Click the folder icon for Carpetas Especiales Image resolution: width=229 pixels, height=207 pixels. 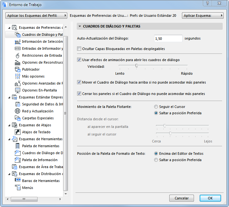18,118
